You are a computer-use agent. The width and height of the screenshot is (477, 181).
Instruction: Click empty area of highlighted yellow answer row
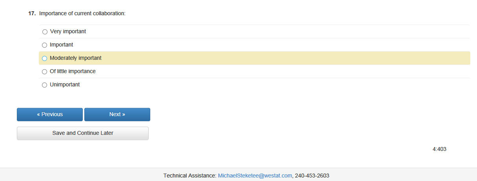point(275,58)
